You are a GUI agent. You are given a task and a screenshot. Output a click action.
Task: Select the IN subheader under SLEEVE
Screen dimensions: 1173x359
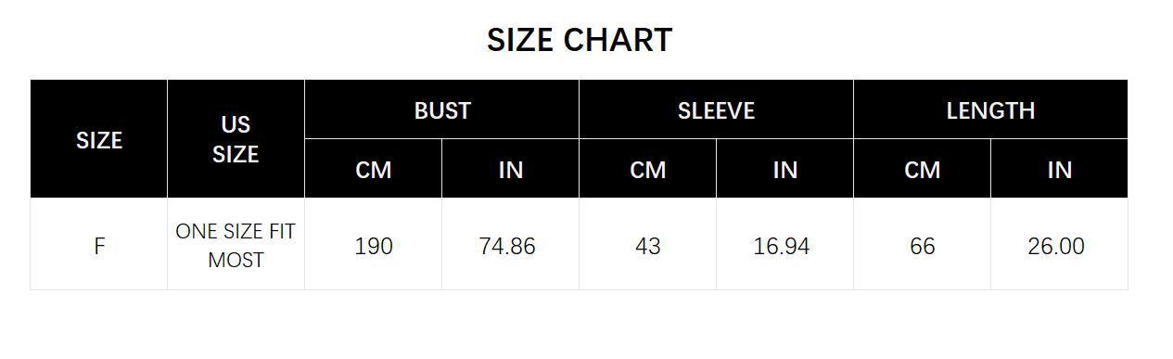coord(784,169)
